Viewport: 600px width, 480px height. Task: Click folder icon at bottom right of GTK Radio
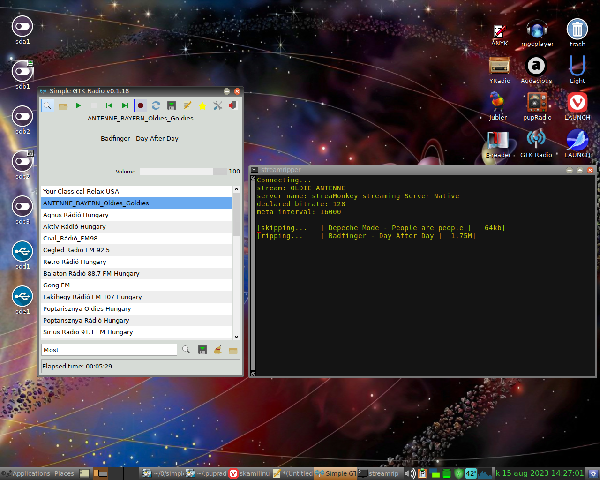point(233,350)
